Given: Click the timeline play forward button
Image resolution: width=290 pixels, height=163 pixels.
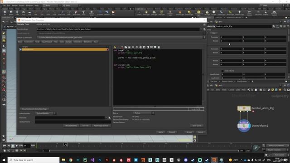Looking at the screenshot, I should (17, 146).
